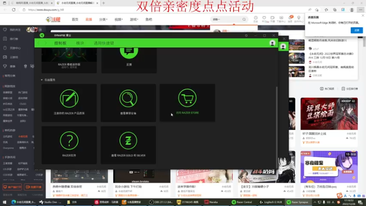Open the Razer Support question-mark tile
Viewport: 366px width, 206px height.
(x=69, y=145)
